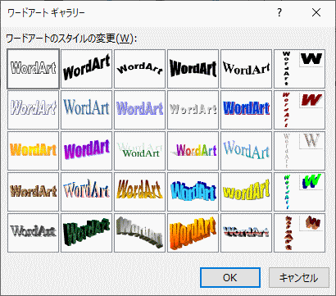This screenshot has height=296, width=336.
Task: Click the キャンセル button
Action: [x=299, y=278]
